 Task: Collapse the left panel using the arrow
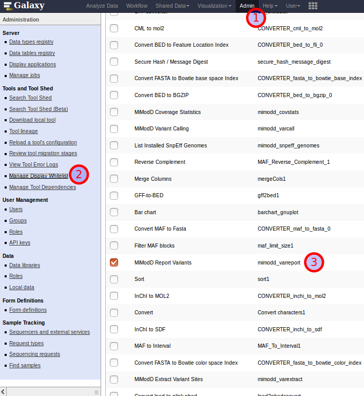coord(3,392)
